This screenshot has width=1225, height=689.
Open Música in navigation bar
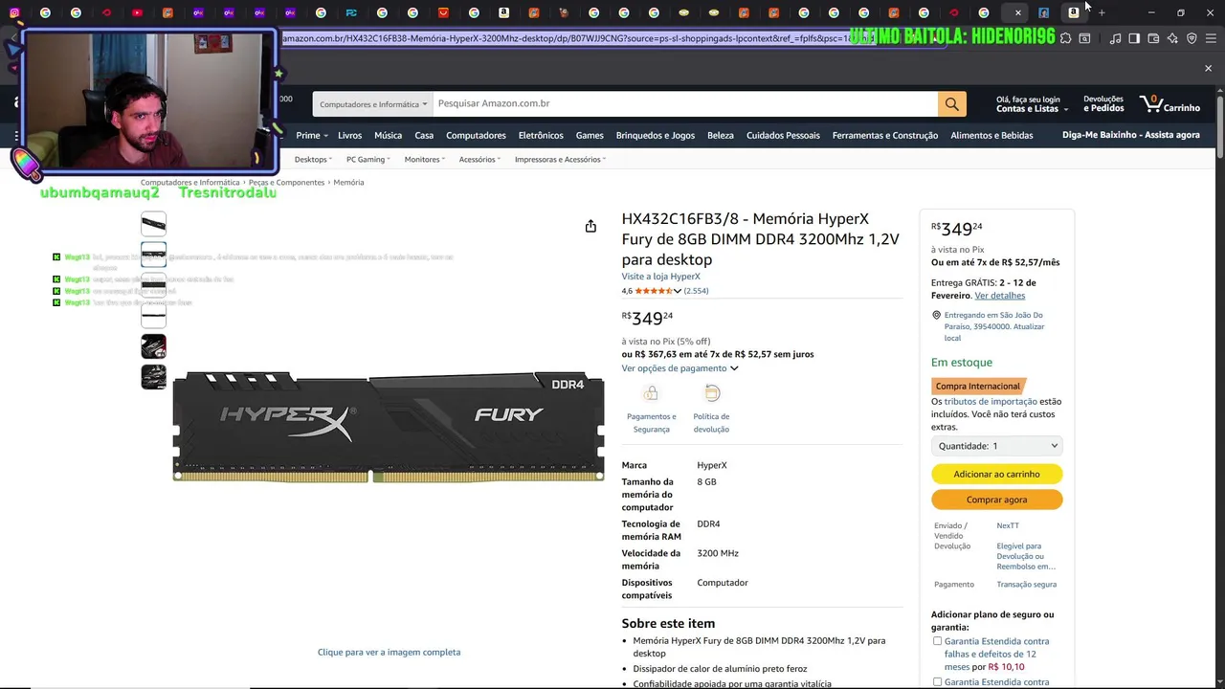coord(388,135)
